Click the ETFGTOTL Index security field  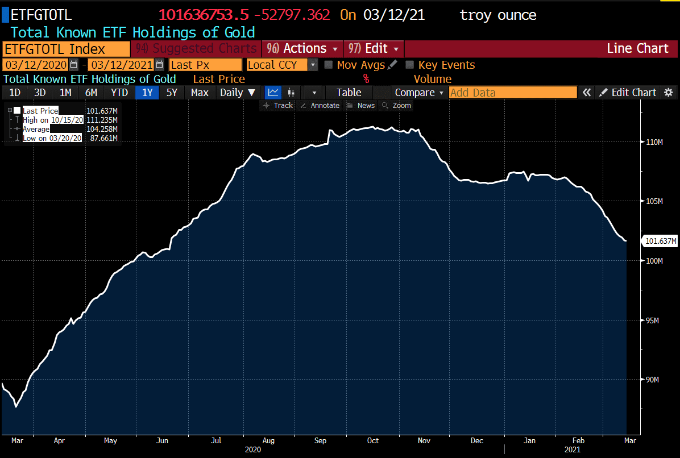(x=67, y=49)
